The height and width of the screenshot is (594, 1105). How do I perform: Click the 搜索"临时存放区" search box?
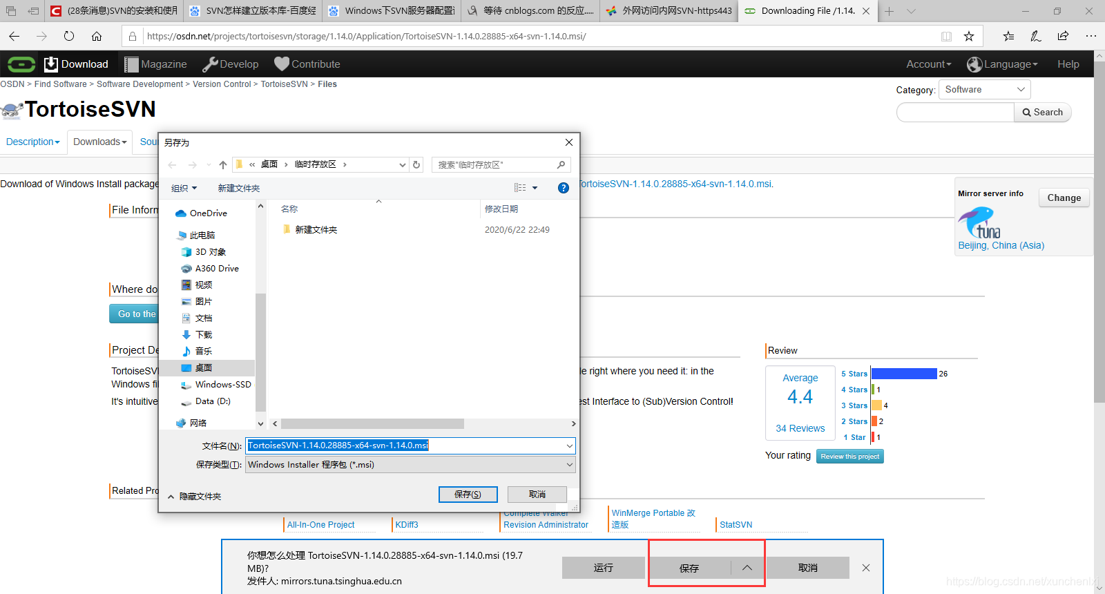(x=501, y=164)
